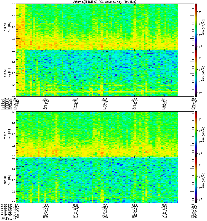This screenshot has height=221, width=207.
Task: Click the PSD [nT²/Hz] label of THB B-parallel panel
Action: 203,73
